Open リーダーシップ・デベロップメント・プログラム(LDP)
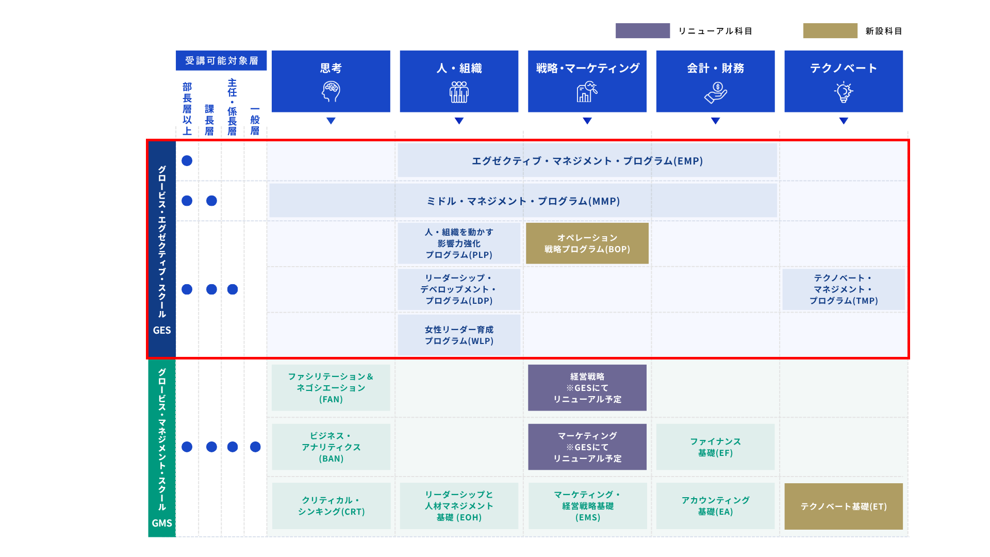This screenshot has height=557, width=990. (459, 289)
